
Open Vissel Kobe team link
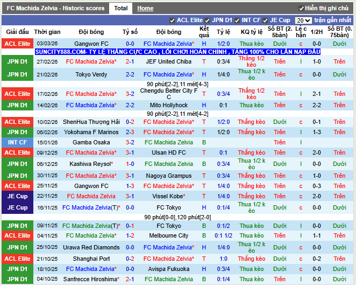pyautogui.click(x=169, y=196)
